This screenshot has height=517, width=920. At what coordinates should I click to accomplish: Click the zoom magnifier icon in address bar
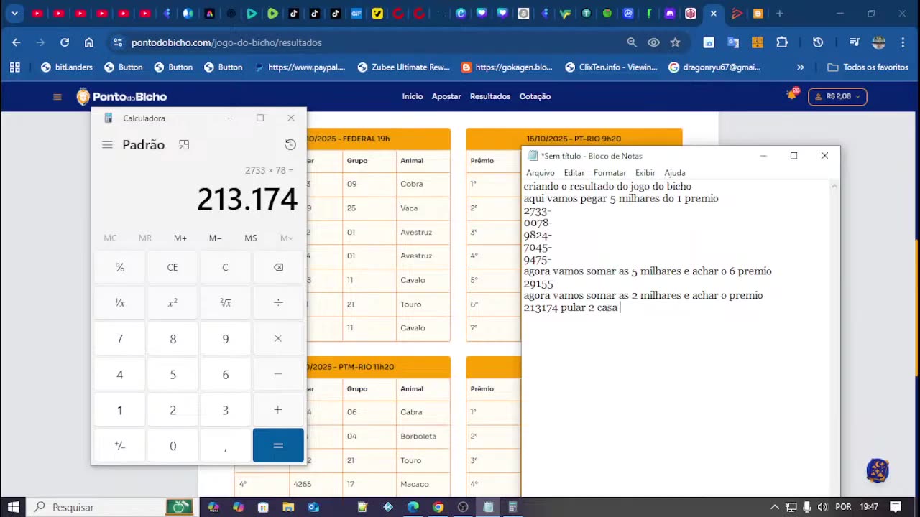632,42
